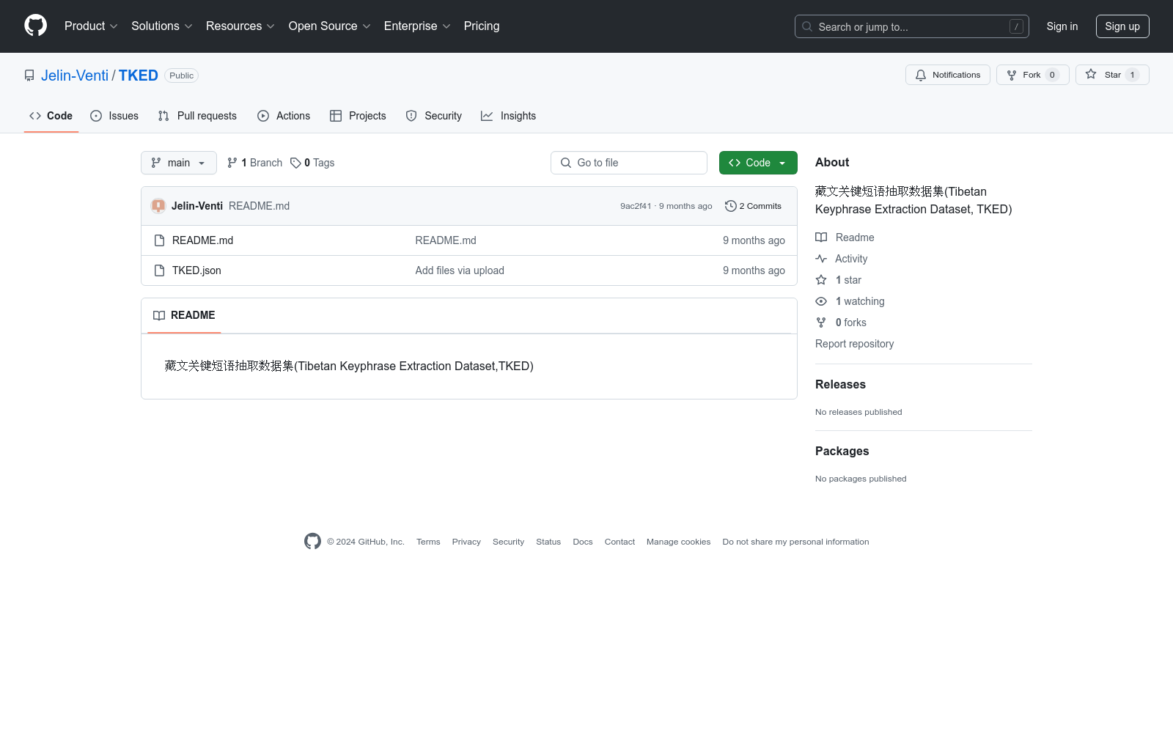Switch to the Code tab
Screen dimensions: 1173x733
point(51,116)
